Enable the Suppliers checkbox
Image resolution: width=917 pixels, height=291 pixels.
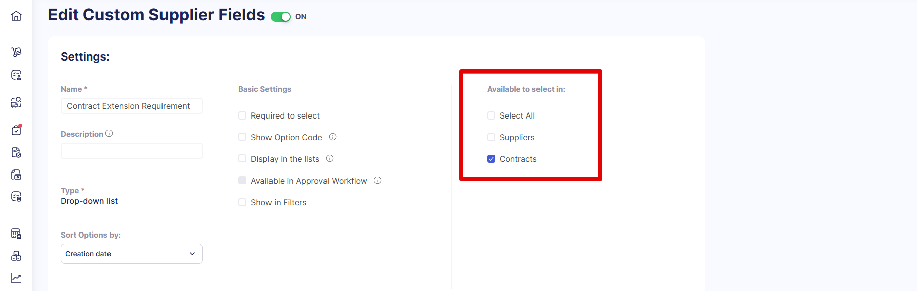(491, 137)
